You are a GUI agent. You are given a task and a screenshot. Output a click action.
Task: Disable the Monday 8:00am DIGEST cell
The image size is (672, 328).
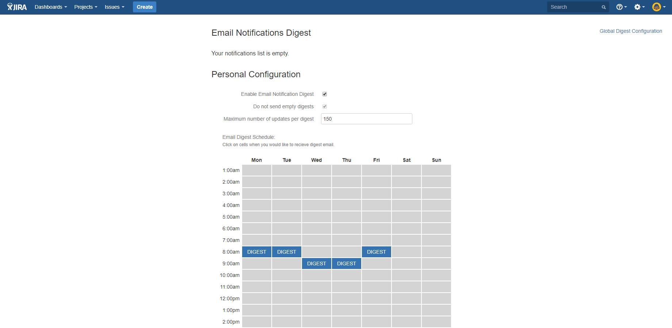pos(257,252)
